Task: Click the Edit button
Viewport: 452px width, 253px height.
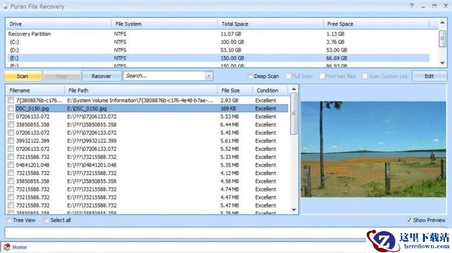Action: click(x=429, y=76)
